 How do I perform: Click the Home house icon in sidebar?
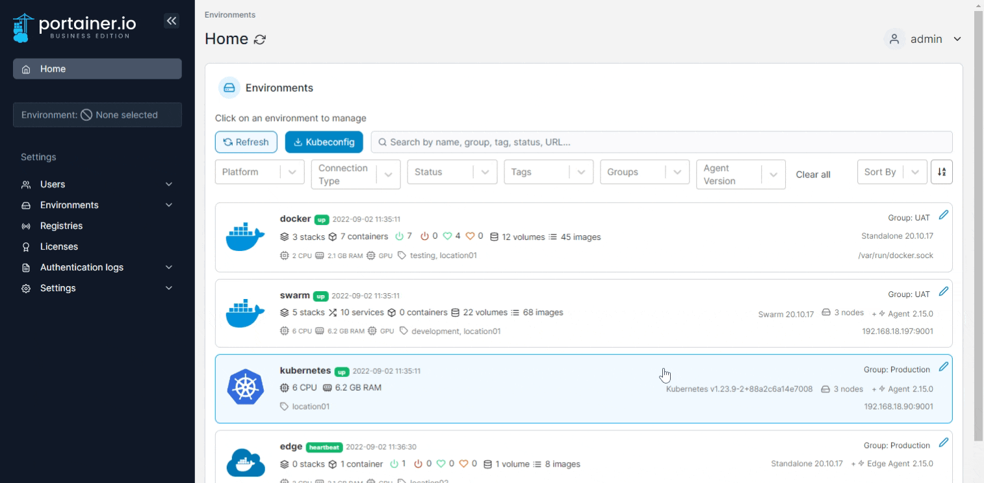pos(26,70)
